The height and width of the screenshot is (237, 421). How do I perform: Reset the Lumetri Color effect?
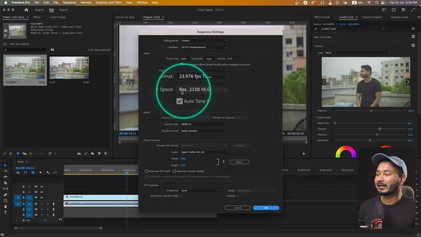(413, 29)
